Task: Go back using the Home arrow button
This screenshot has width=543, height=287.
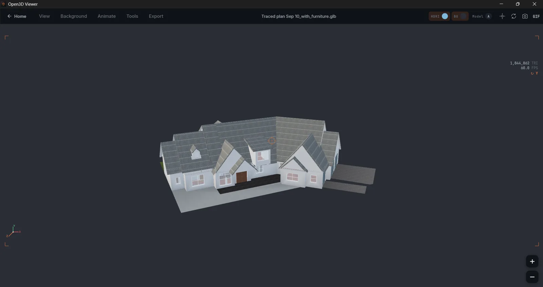Action: (17, 16)
